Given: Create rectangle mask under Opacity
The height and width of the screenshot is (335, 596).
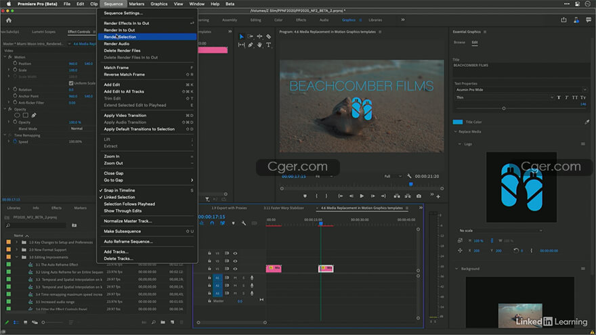Looking at the screenshot, I should pyautogui.click(x=26, y=115).
